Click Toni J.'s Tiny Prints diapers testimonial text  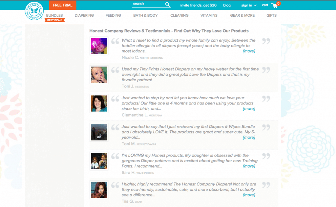click(190, 74)
